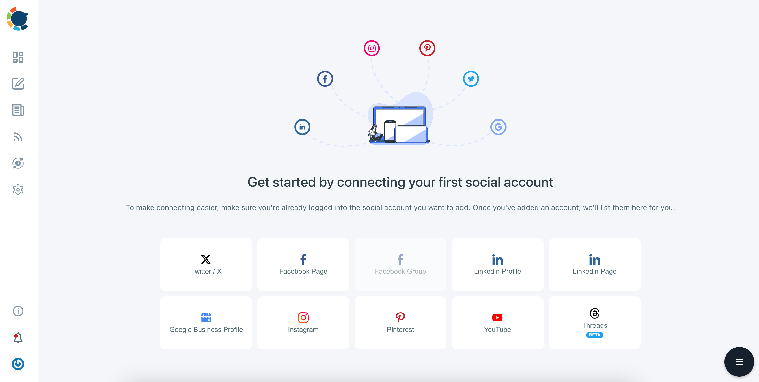Click the app logo in top-left
Viewport: 759px width, 382px height.
pos(18,19)
